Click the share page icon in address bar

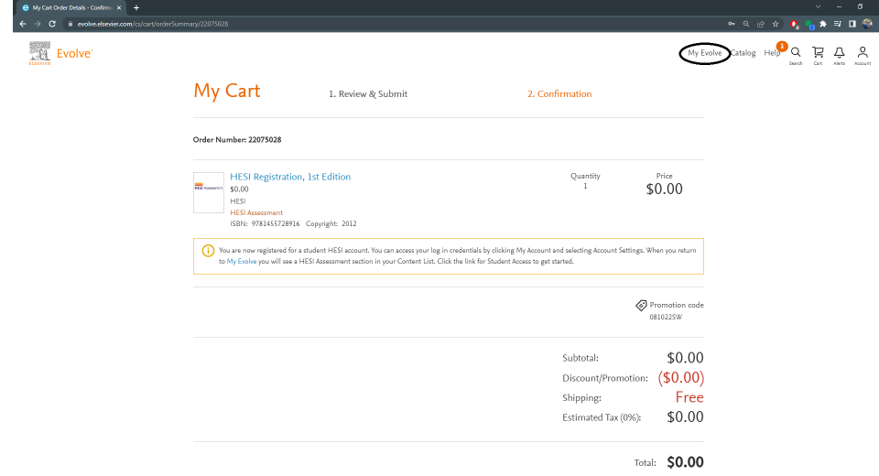point(761,24)
